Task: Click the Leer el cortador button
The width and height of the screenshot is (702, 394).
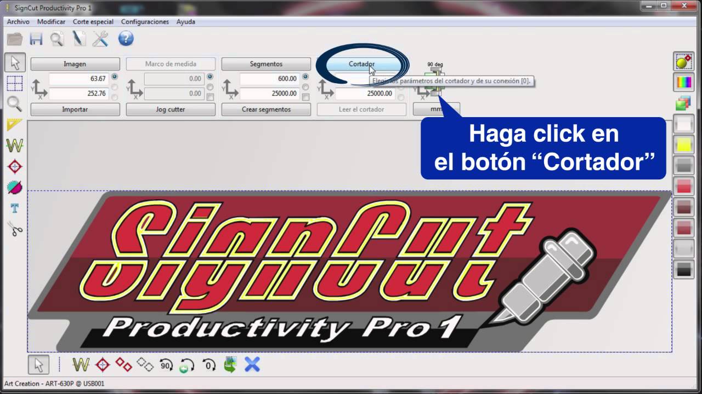Action: coord(361,109)
